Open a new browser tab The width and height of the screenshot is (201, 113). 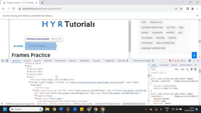point(42,3)
